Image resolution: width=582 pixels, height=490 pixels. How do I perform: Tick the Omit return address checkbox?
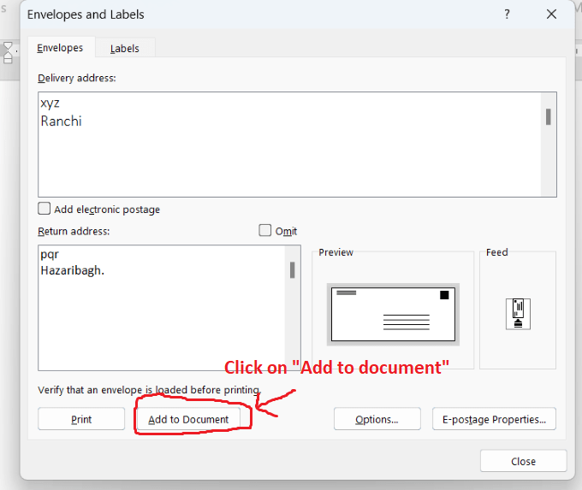[265, 230]
